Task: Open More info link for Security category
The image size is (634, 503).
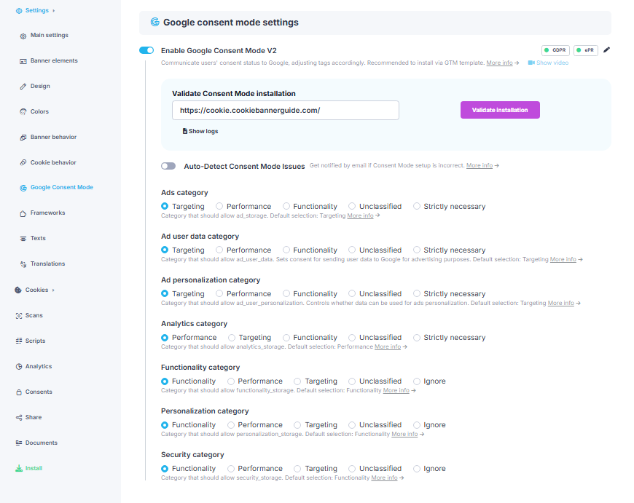Action: [384, 478]
